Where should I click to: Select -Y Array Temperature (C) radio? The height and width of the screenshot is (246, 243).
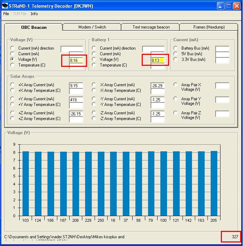click(x=94, y=104)
